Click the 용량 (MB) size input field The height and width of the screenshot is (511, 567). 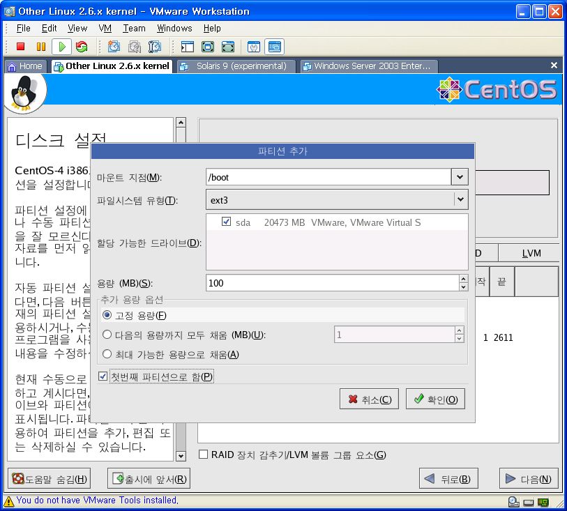point(331,283)
